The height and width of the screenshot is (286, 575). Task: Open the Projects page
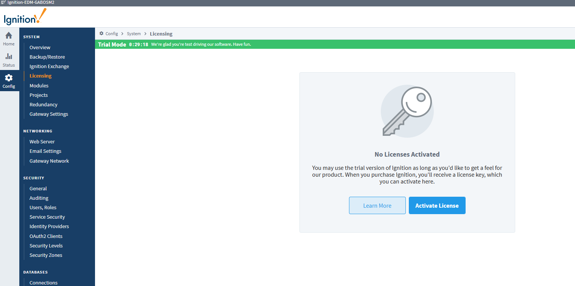(x=39, y=95)
